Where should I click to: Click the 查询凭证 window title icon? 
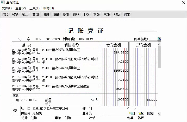3,2
